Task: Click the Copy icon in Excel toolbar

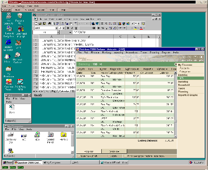Action: pyautogui.click(x=67, y=23)
